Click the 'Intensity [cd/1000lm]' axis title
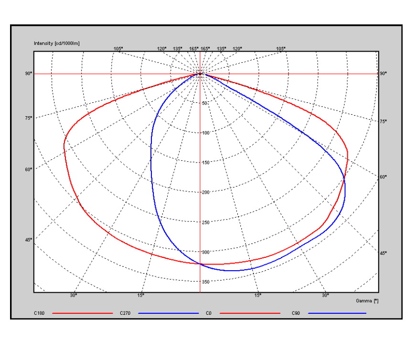The height and width of the screenshot is (342, 416). click(x=56, y=44)
